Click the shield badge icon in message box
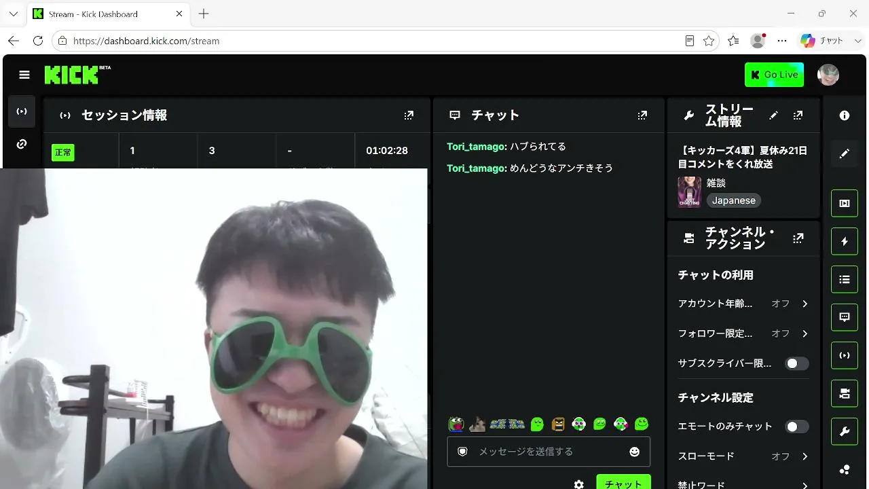 coord(462,452)
